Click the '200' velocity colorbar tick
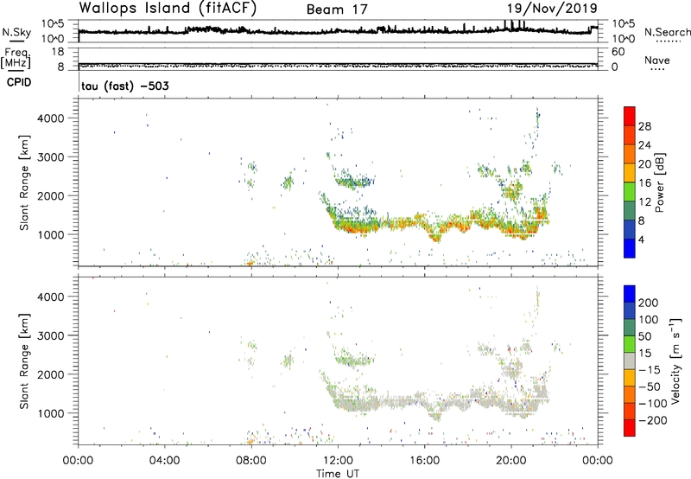This screenshot has height=479, width=691. click(649, 303)
